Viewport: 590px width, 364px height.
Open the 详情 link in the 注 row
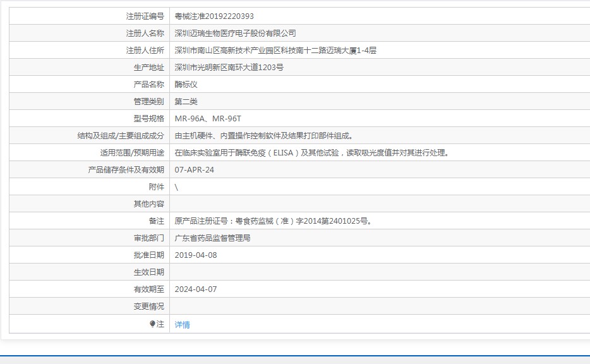(182, 324)
